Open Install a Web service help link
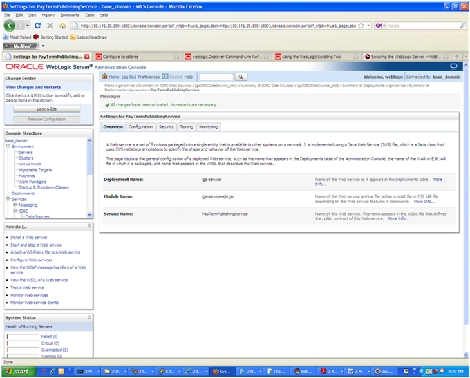Image resolution: width=470 pixels, height=378 pixels. pos(28,237)
